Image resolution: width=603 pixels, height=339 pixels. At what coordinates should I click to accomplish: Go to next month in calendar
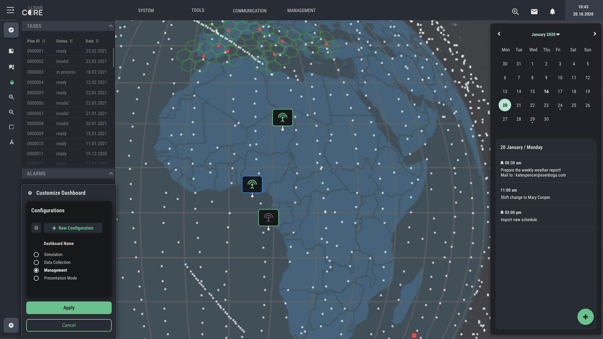point(595,34)
